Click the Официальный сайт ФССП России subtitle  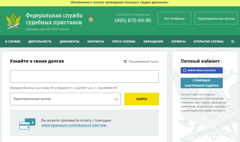[47, 29]
